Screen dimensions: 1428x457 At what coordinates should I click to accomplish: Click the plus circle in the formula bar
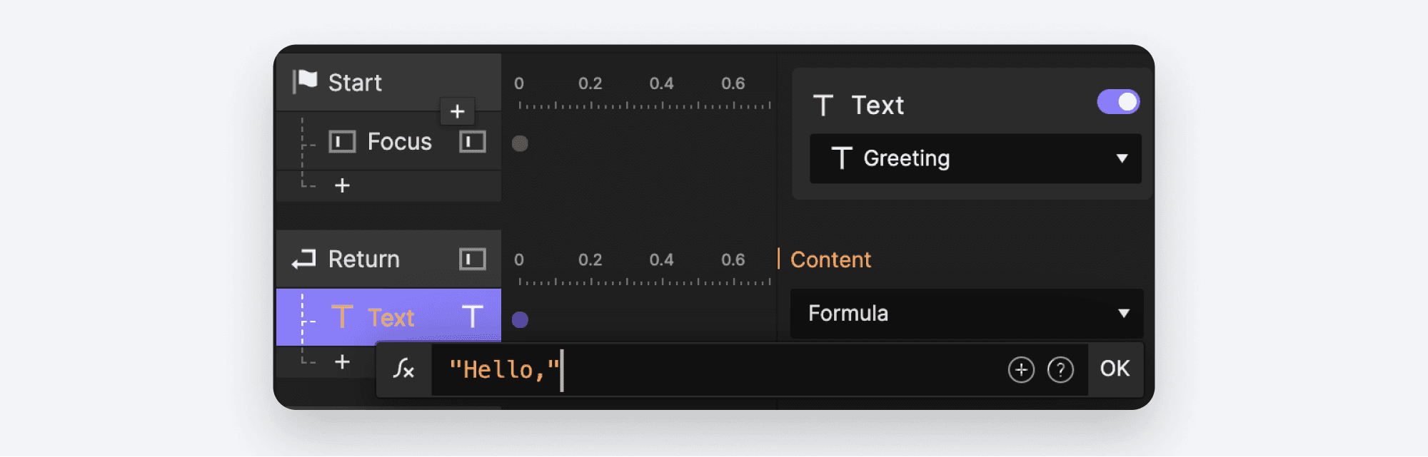click(x=1022, y=369)
